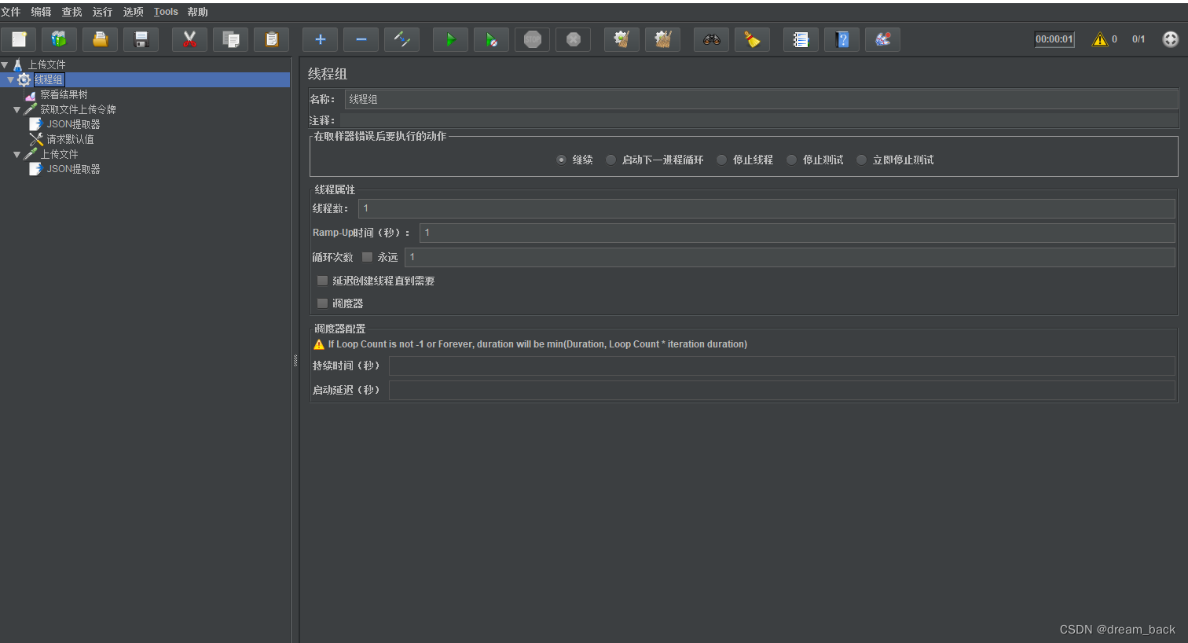Select JSON提取器 under 获取文件上传令牌

(73, 124)
